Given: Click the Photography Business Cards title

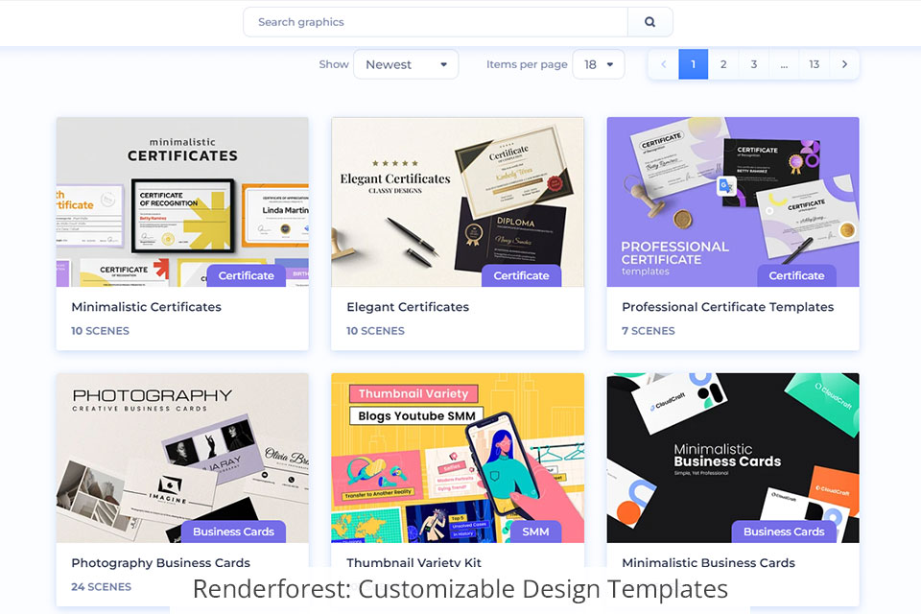Looking at the screenshot, I should (161, 563).
